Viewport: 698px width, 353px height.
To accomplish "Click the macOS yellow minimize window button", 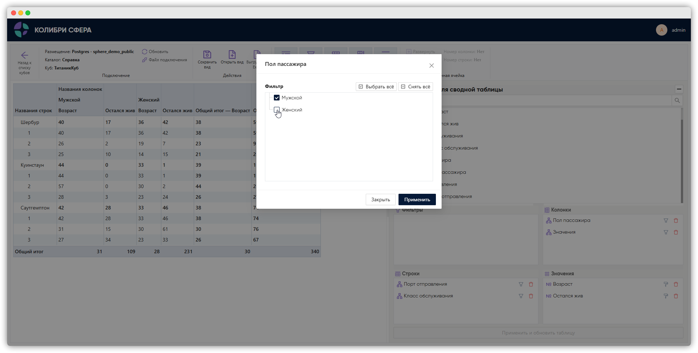I will [21, 13].
